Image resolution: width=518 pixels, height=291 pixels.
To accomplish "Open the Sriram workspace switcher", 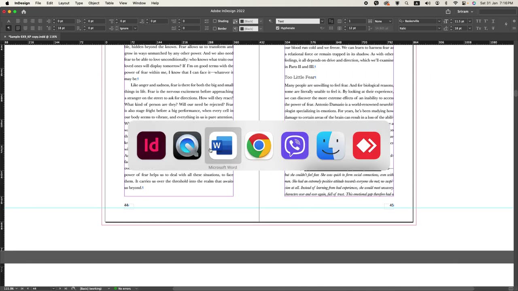I will click(x=465, y=12).
